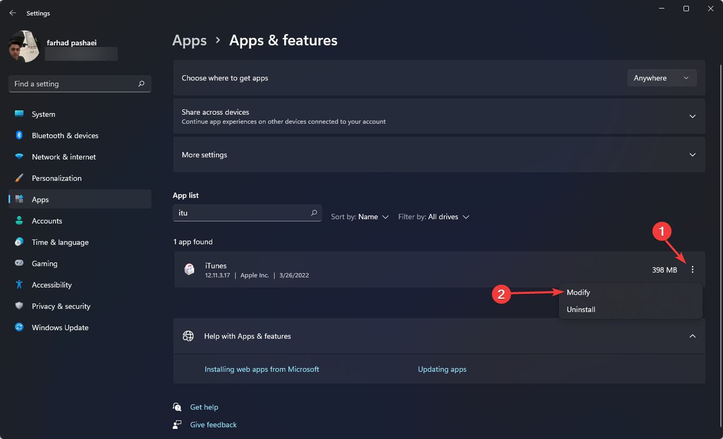Click the Bluetooth & devices icon

[19, 135]
